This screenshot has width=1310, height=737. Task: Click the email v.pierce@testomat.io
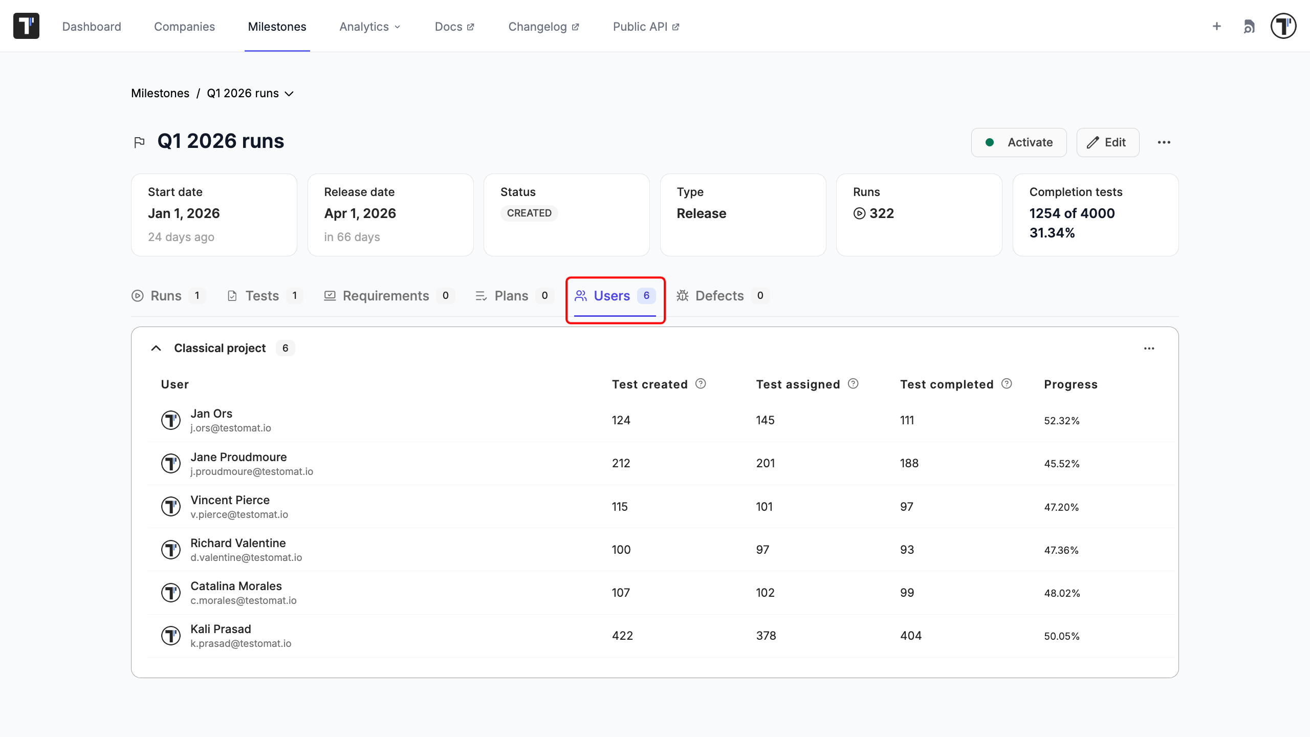pos(239,514)
